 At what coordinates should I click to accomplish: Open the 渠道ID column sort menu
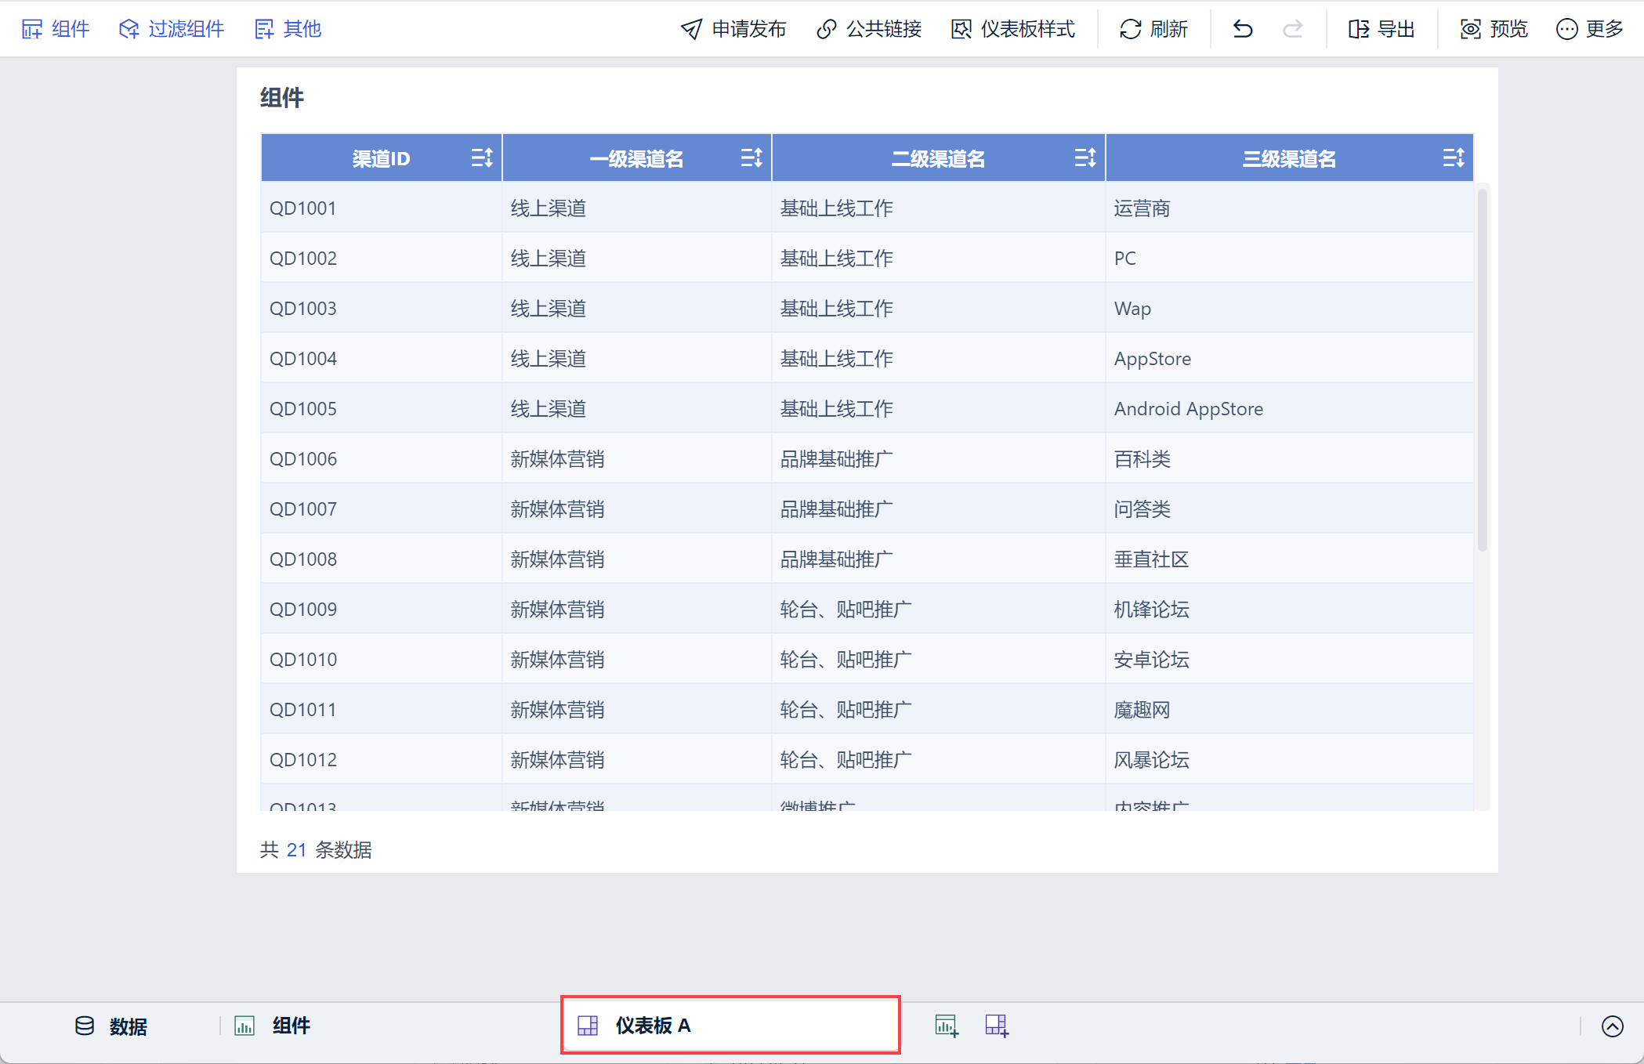[x=481, y=158]
